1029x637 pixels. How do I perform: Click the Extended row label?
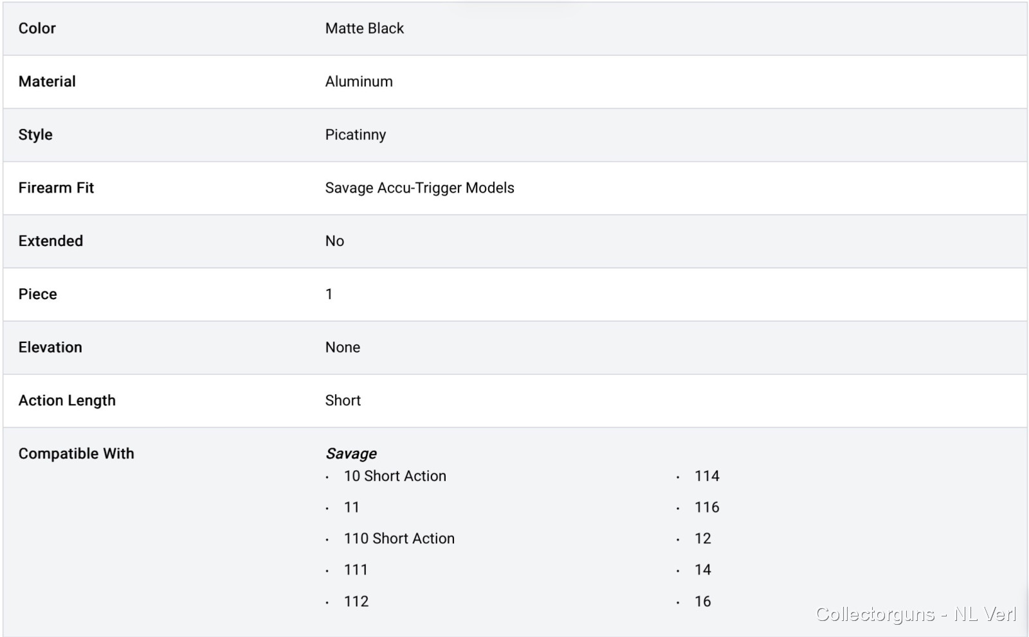click(51, 241)
